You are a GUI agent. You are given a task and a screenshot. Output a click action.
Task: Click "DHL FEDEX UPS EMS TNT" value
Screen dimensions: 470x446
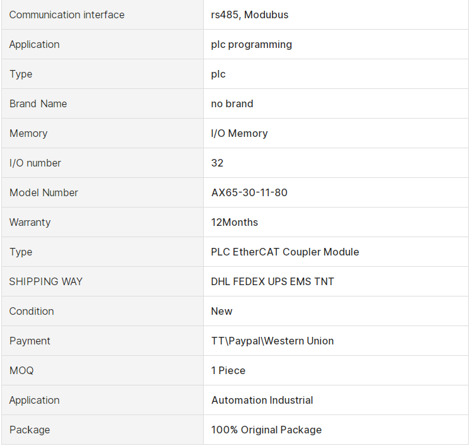point(273,281)
